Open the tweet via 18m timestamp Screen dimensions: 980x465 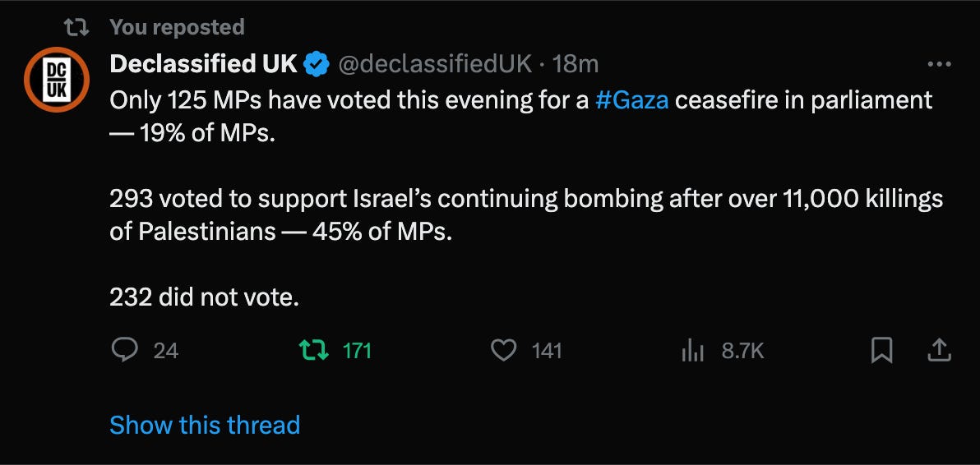click(576, 63)
